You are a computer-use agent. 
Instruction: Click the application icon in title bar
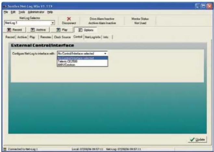(x=5, y=6)
